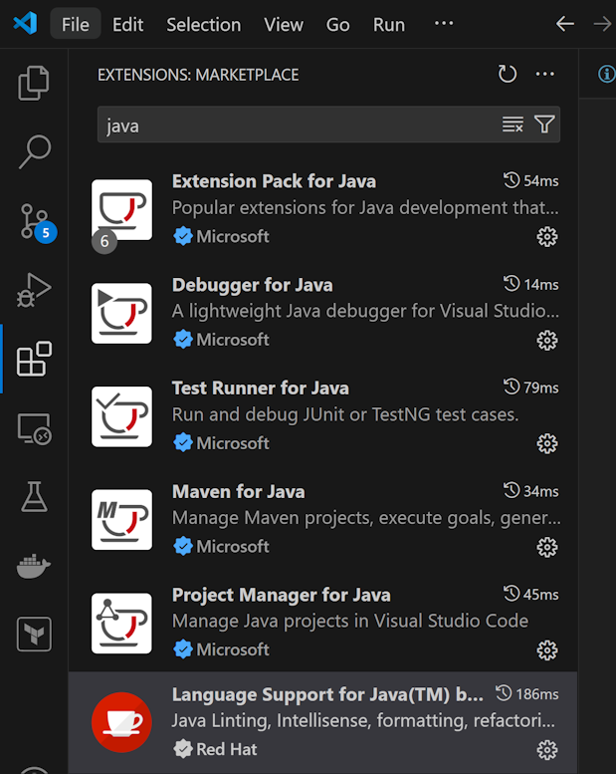616x774 pixels.
Task: Open manage gear for Project Manager for Java
Action: point(547,650)
